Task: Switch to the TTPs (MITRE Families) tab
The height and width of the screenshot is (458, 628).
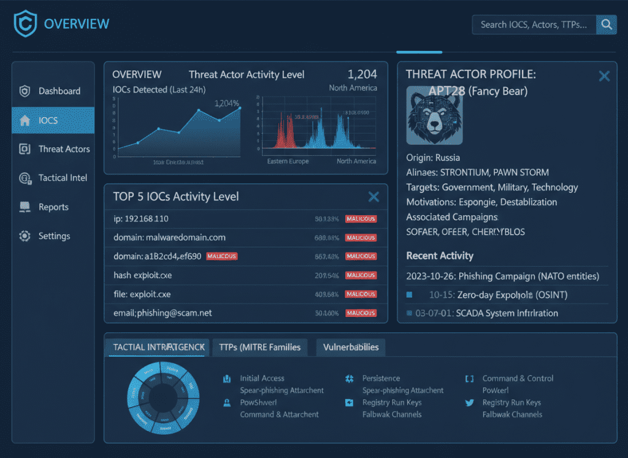Action: tap(259, 347)
